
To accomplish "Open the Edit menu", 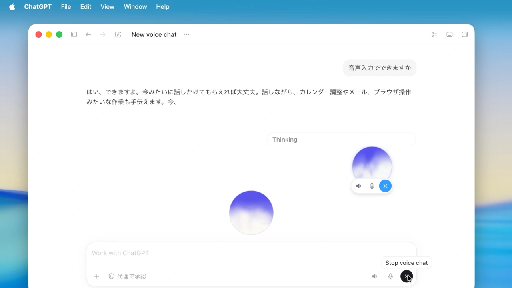I will [x=86, y=7].
